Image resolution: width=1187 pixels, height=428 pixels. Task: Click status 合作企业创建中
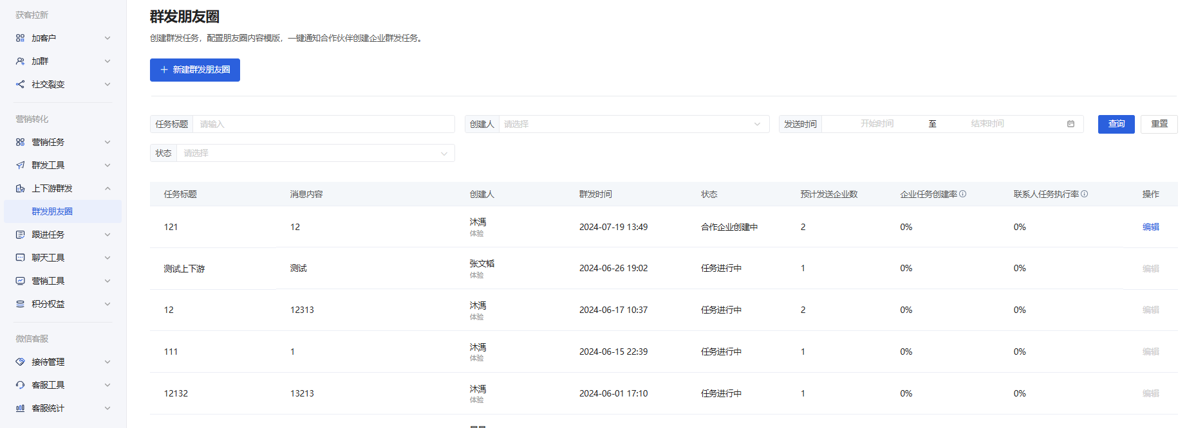(729, 227)
